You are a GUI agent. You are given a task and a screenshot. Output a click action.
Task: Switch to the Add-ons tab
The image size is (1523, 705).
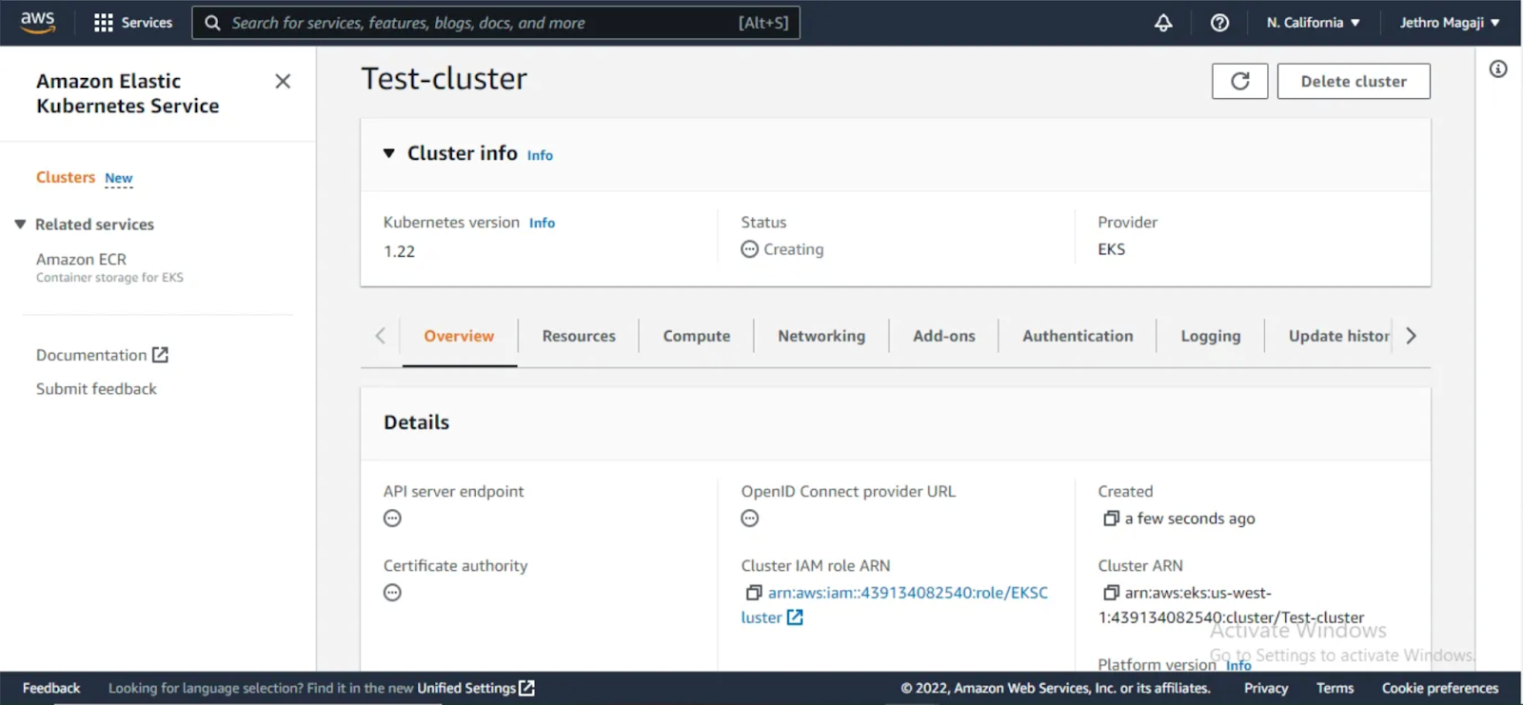pos(944,336)
